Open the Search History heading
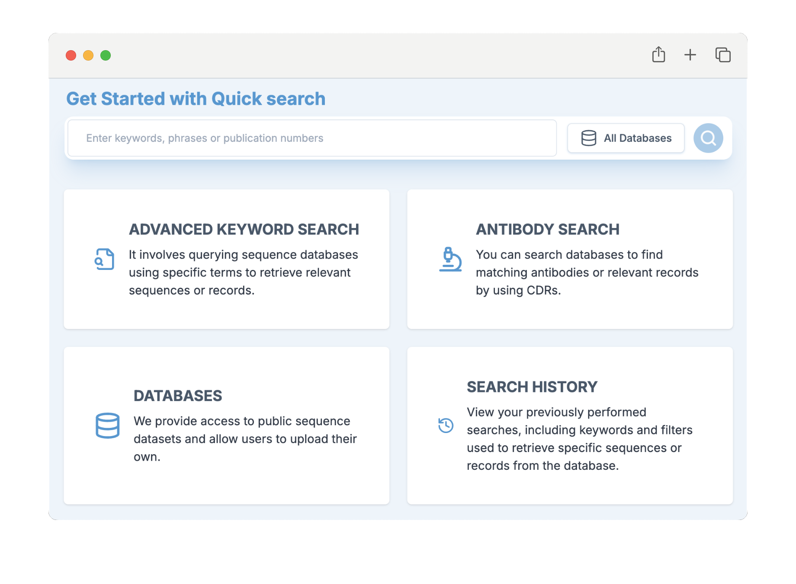 coord(532,387)
